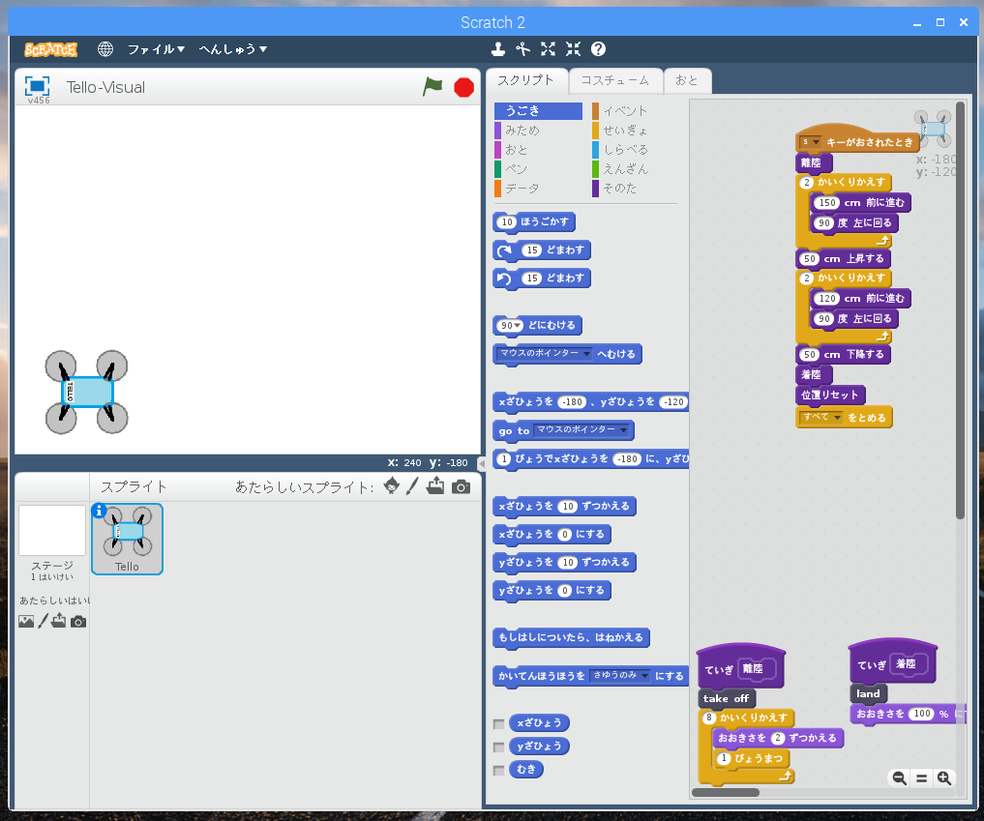
Task: Toggle the yざひょう variable checkbox
Action: click(x=499, y=747)
